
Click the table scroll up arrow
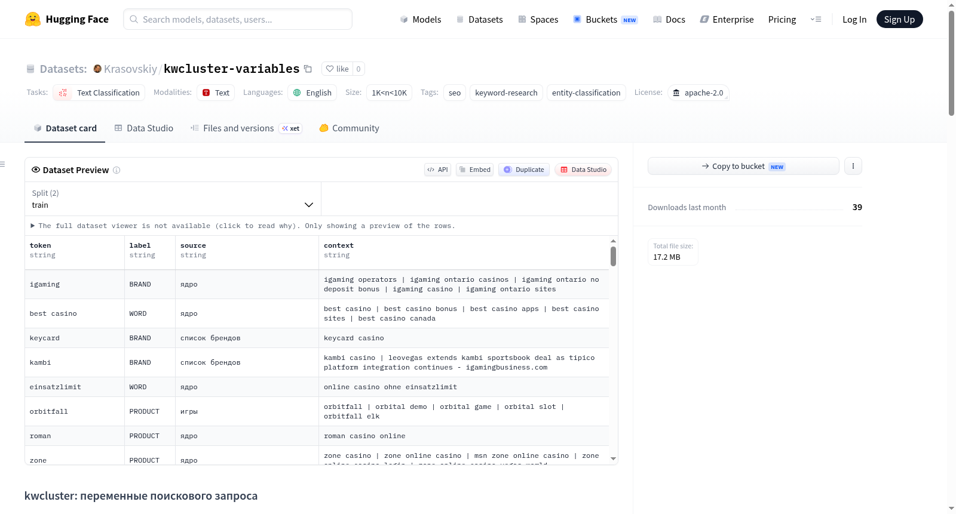point(613,241)
